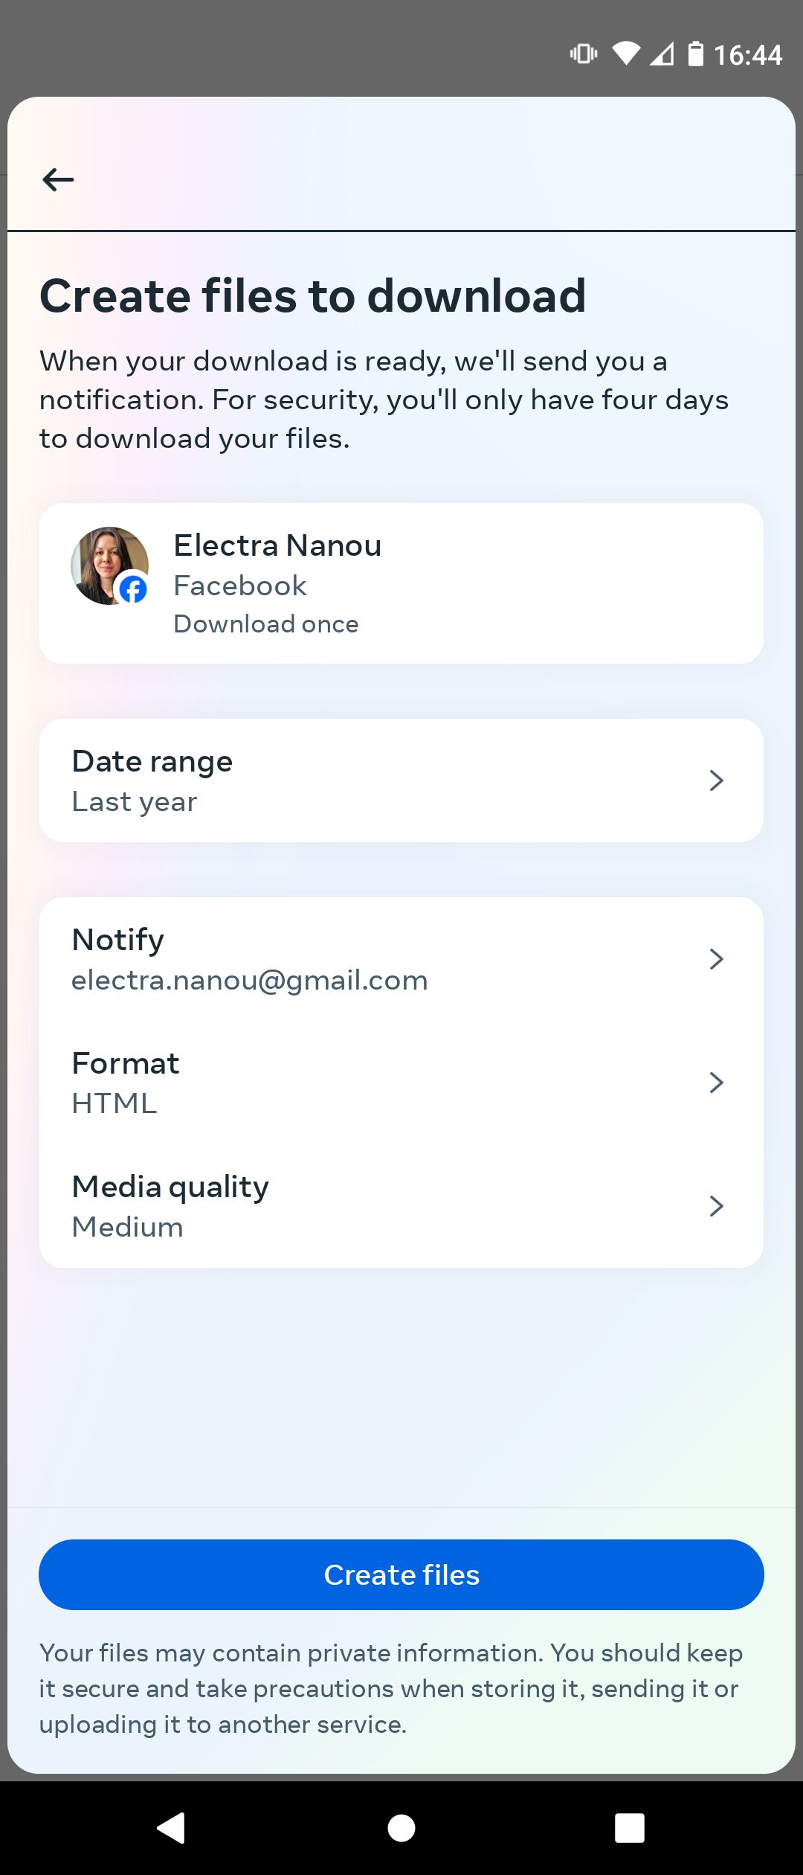Tap the Wi-Fi icon in status bar
The image size is (803, 1875).
pos(625,54)
